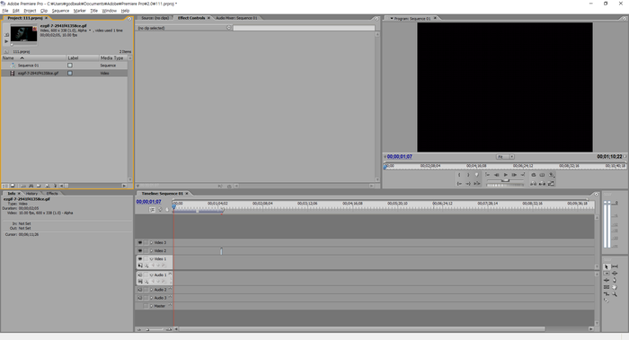The image size is (629, 340).
Task: Open Trim monitor button
Action: point(551,183)
